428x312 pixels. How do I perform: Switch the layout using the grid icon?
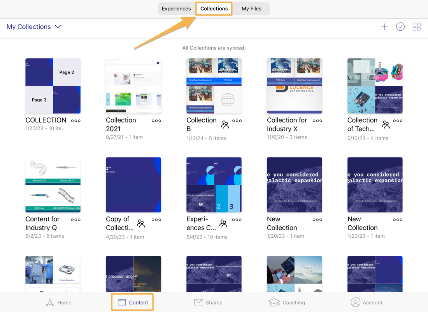click(417, 26)
